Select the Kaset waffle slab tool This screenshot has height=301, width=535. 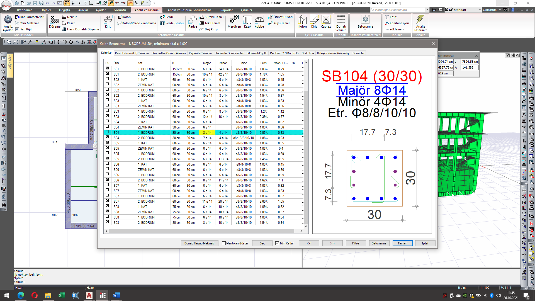(x=69, y=23)
